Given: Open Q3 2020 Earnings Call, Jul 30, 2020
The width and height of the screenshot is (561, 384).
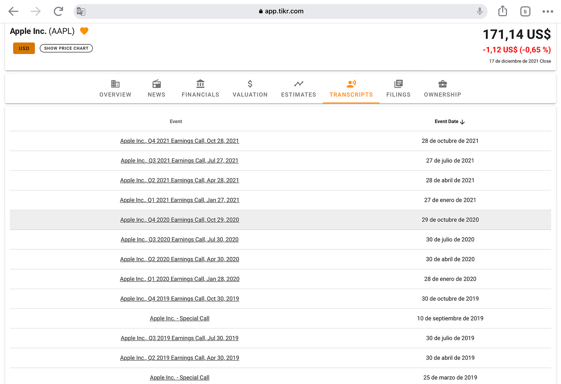Looking at the screenshot, I should (x=180, y=239).
